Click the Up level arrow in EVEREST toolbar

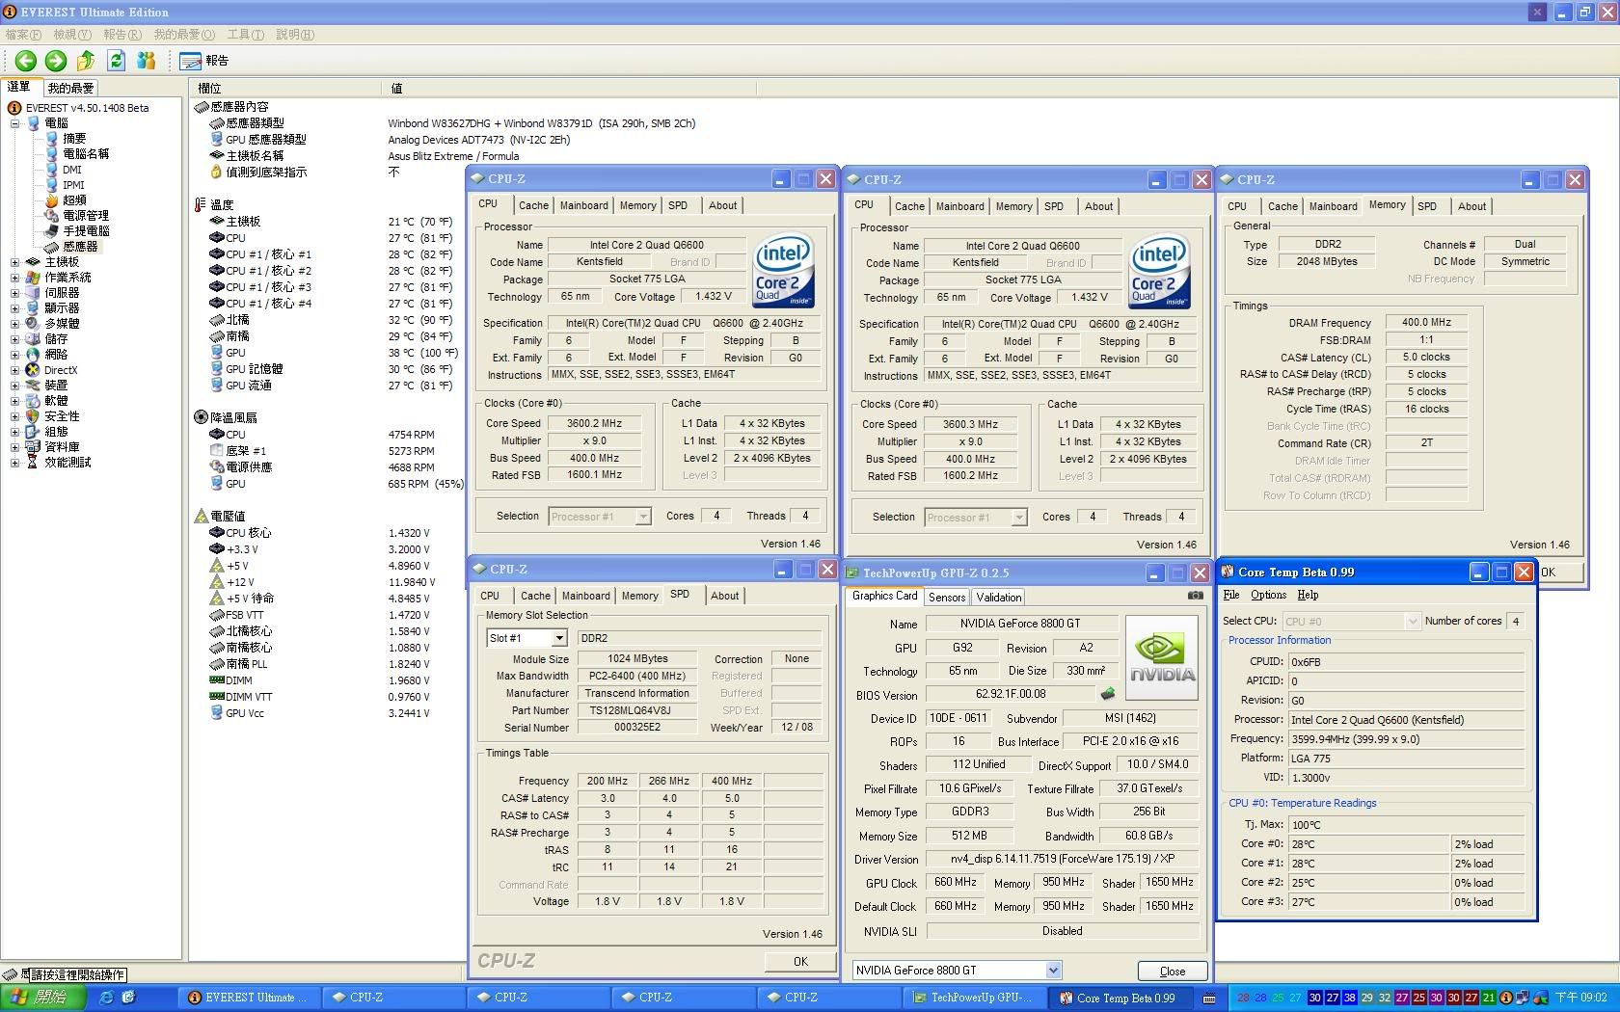86,61
